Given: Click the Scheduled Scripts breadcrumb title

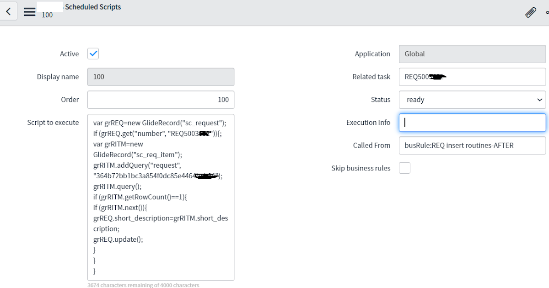Looking at the screenshot, I should coord(93,6).
